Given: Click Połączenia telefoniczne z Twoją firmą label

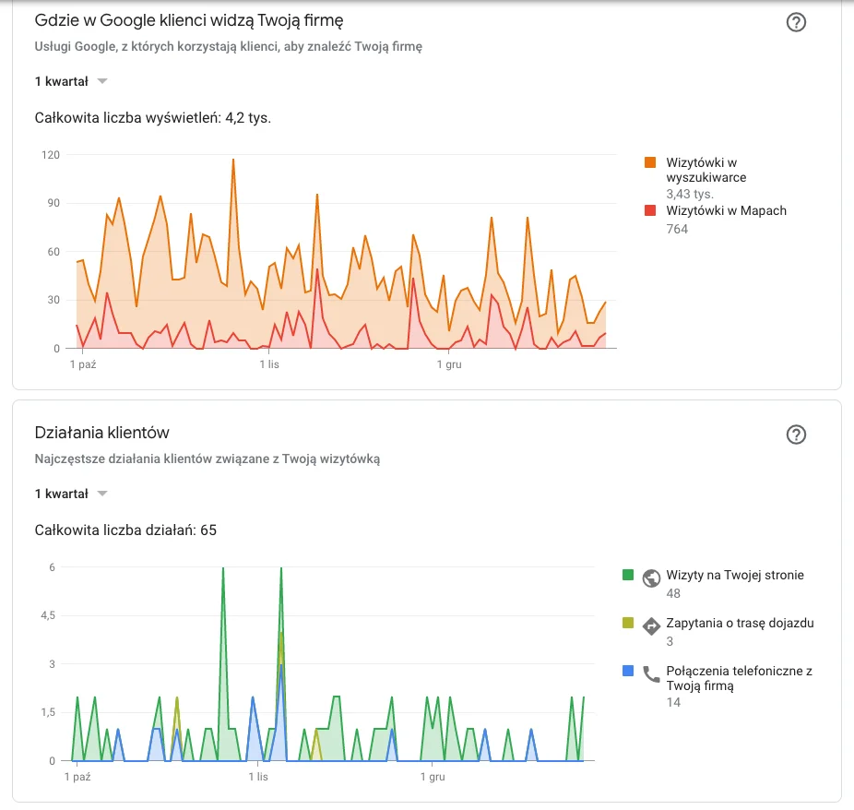Looking at the screenshot, I should point(739,678).
